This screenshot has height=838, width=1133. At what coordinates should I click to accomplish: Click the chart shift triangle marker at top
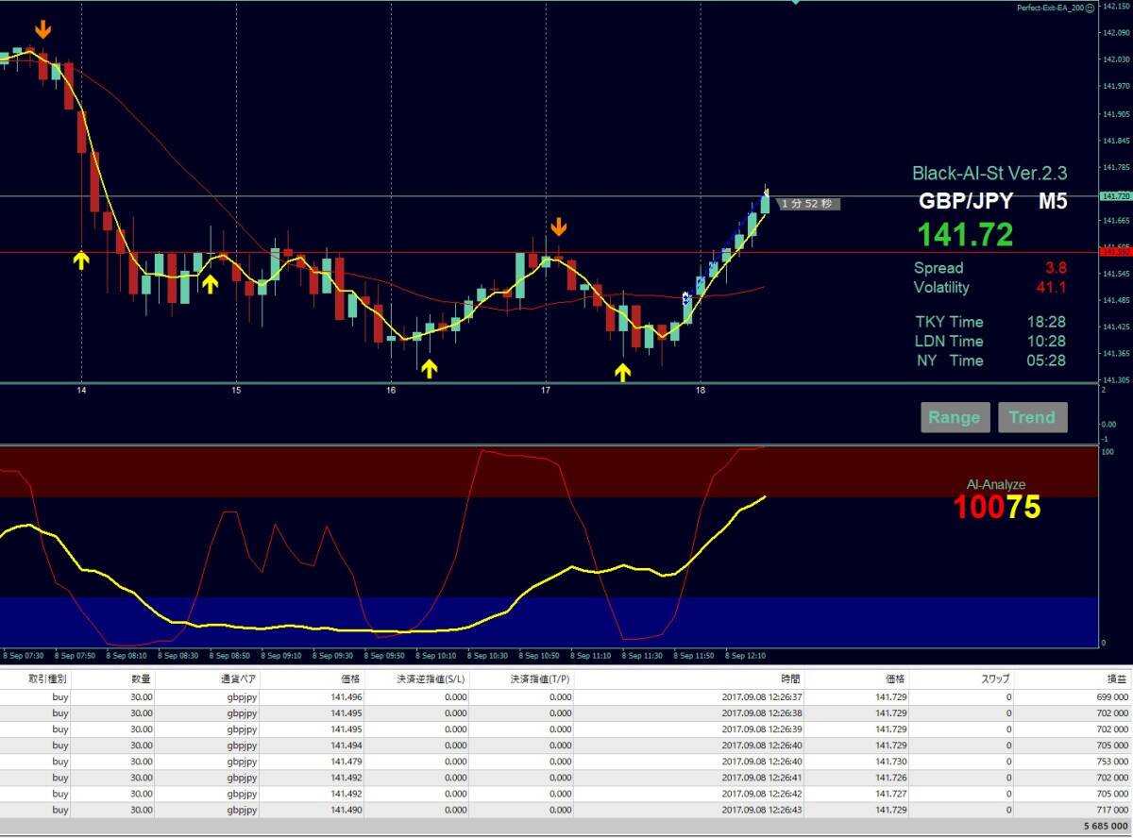point(796,3)
